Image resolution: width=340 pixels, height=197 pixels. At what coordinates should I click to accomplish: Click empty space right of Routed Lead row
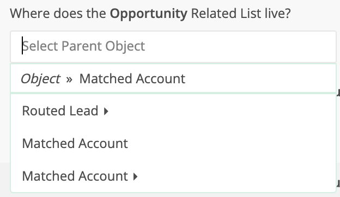(221, 111)
